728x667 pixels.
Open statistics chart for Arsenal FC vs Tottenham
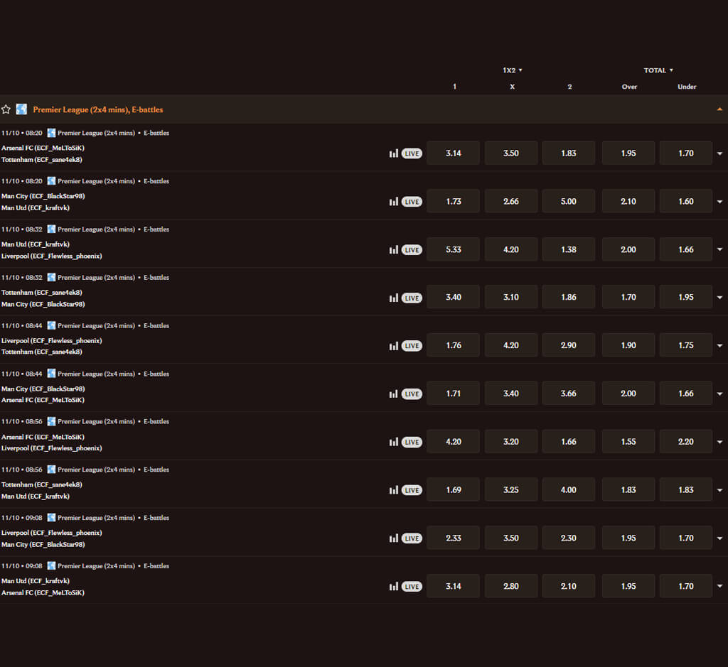pyautogui.click(x=394, y=153)
